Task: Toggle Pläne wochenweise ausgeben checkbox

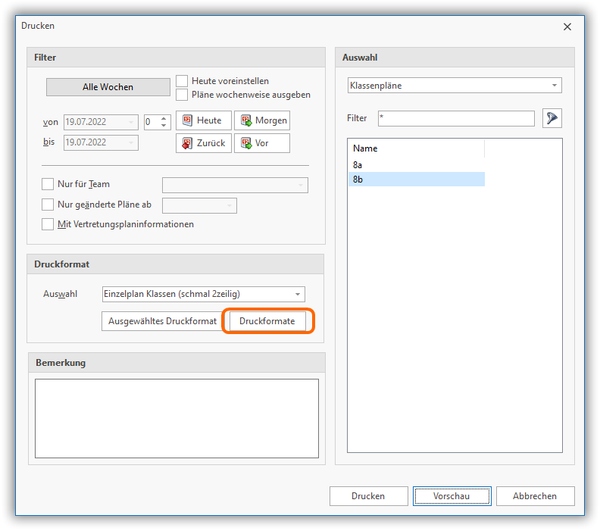Action: pos(182,95)
